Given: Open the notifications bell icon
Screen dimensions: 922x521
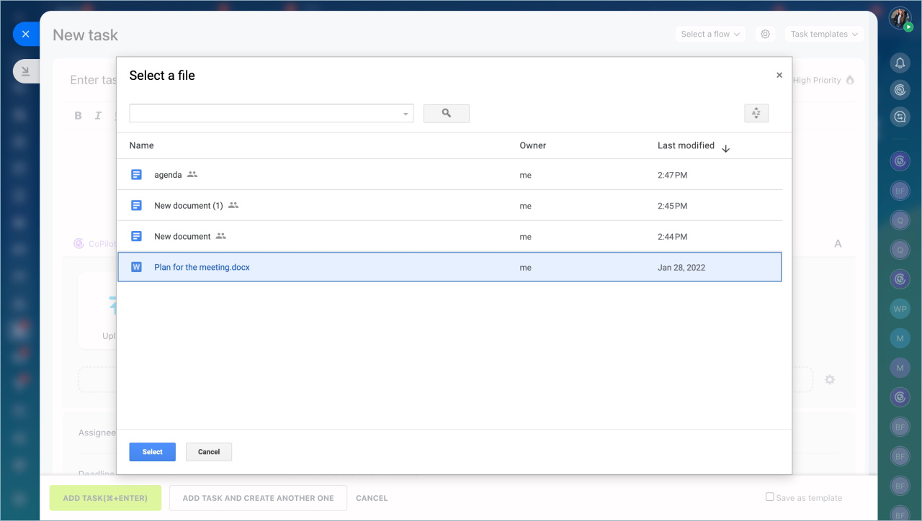Looking at the screenshot, I should point(900,63).
